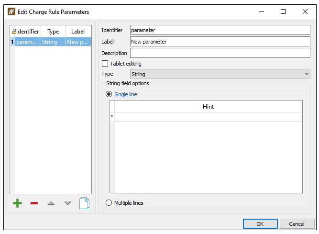Click the Type column header in the list
This screenshot has width=319, height=234.
pyautogui.click(x=53, y=32)
